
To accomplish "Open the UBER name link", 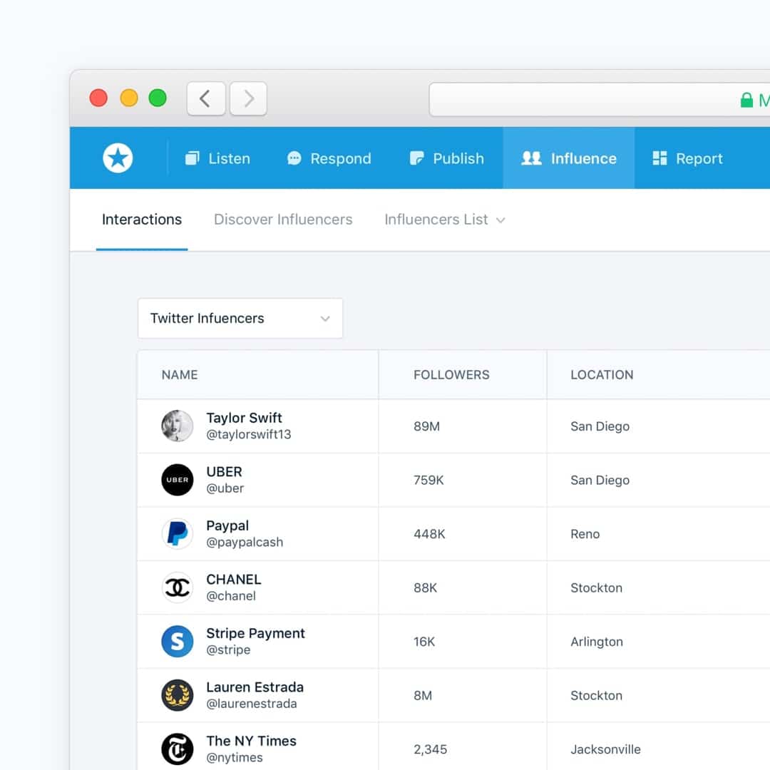I will pos(224,472).
